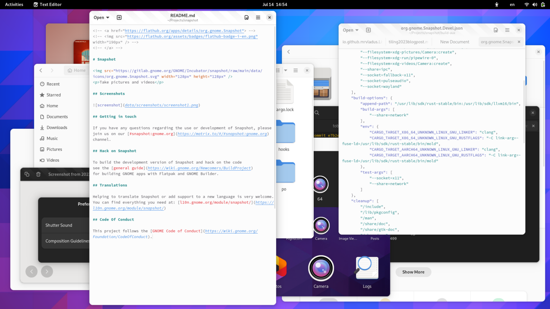The width and height of the screenshot is (550, 309).
Task: Open the Text Editor app menu in top bar
Action: (x=47, y=5)
